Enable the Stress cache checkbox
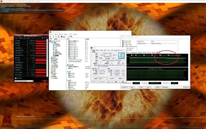Viewport: 206px width, 129px height. coord(125,45)
